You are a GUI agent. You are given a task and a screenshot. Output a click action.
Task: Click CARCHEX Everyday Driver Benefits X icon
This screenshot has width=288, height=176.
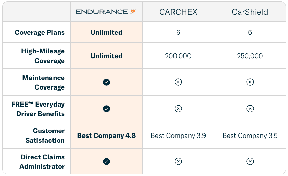click(x=178, y=109)
